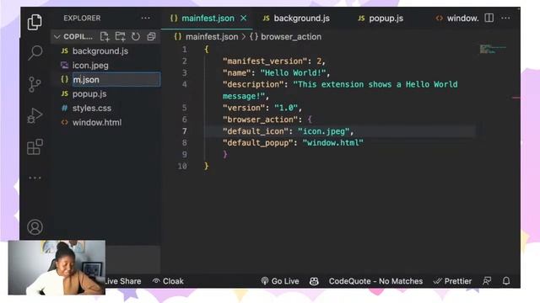Open icon.jpeg in the file tree
Screen dimensions: 540x303
tap(90, 66)
